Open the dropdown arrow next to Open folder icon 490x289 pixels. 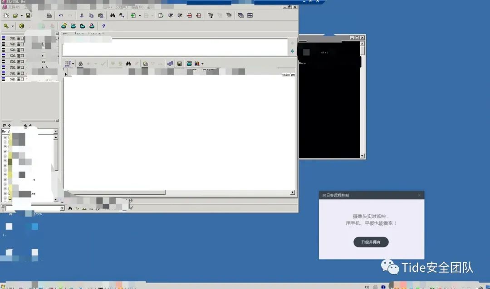click(22, 15)
